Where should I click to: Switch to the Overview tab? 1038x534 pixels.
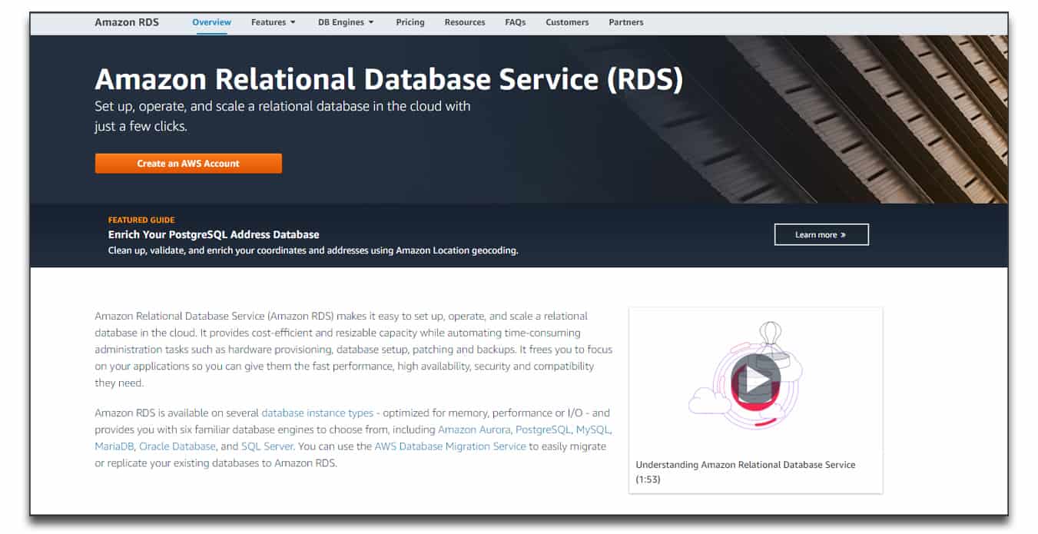tap(211, 22)
